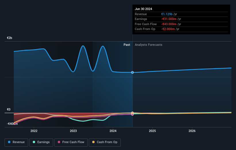
Task: Click the -€43.000m free cash flow value
Action: point(169,24)
